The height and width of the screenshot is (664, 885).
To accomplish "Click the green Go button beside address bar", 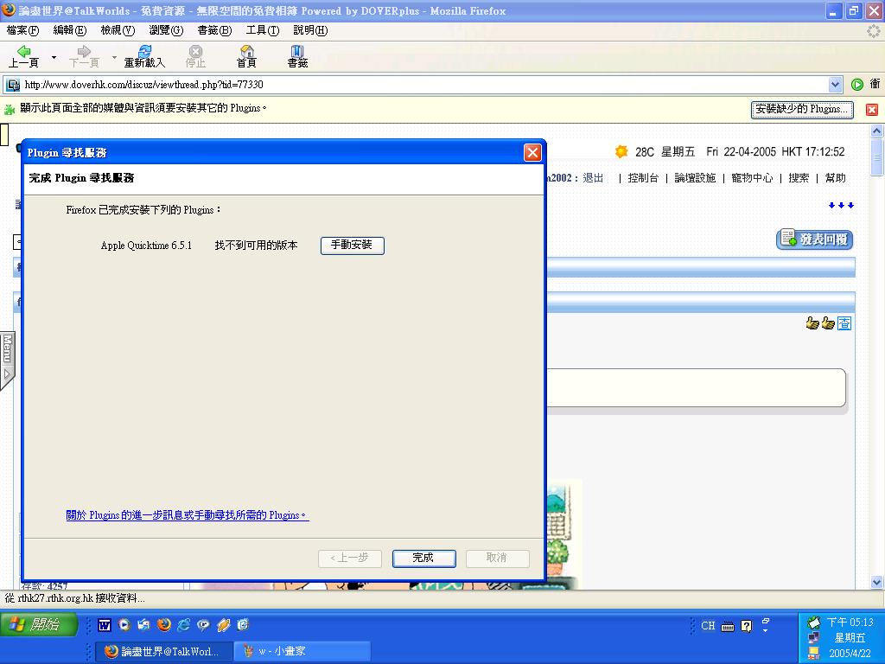I will (x=856, y=85).
